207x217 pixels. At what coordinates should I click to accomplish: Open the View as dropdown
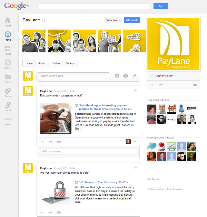(114, 20)
